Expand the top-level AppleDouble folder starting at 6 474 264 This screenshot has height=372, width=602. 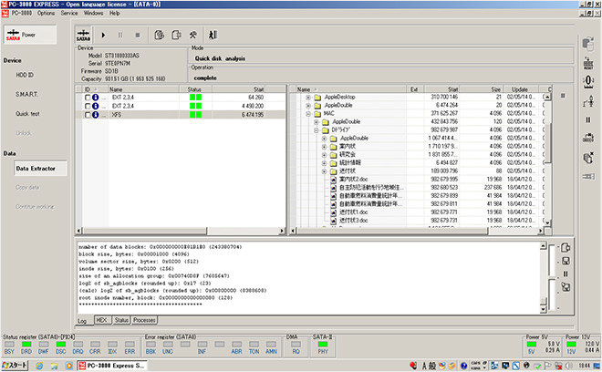[x=308, y=105]
